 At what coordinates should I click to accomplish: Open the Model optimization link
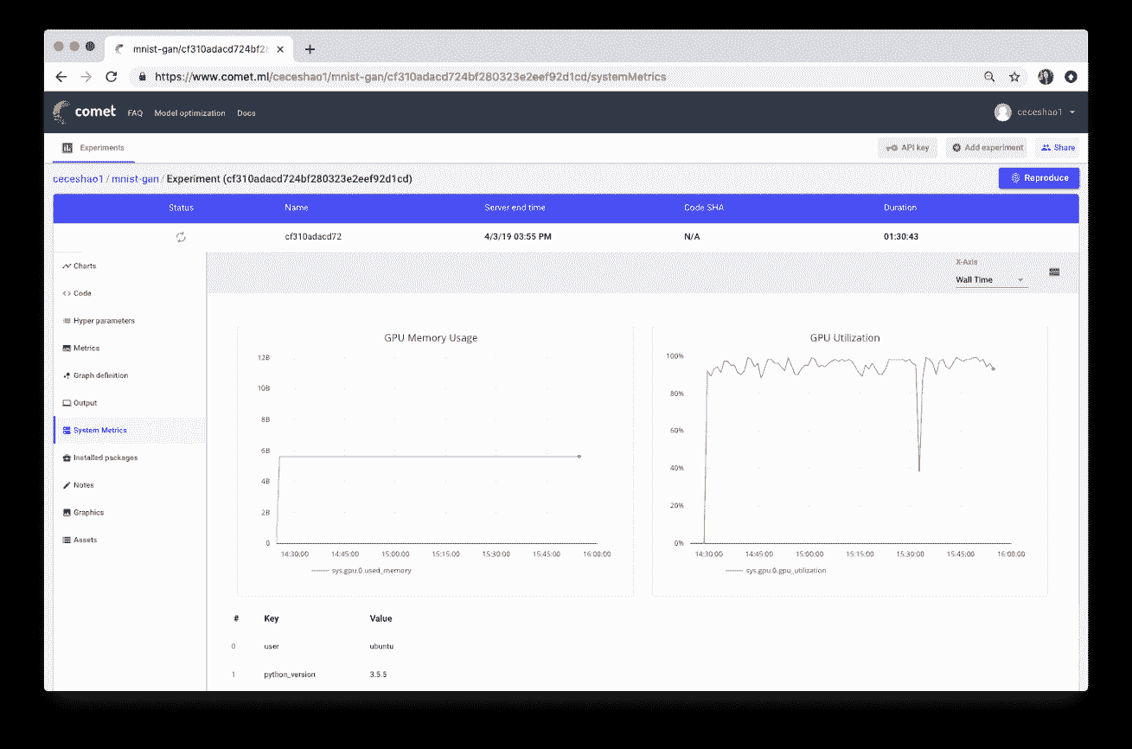(189, 113)
